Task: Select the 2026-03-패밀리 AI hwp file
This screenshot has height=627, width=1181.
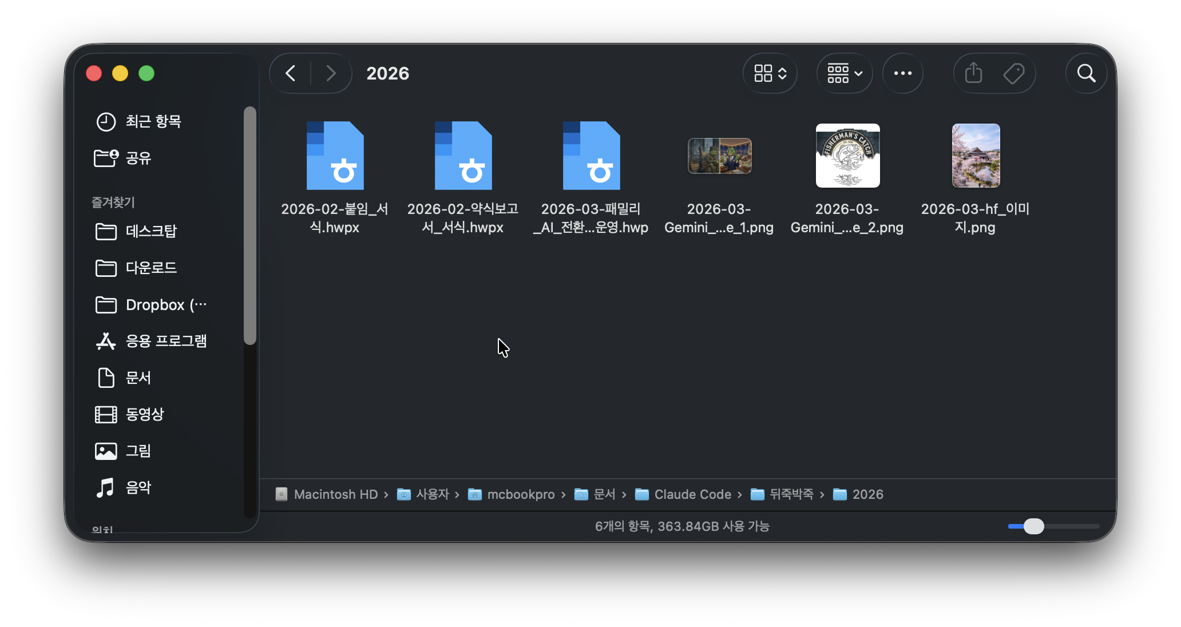Action: pos(591,156)
